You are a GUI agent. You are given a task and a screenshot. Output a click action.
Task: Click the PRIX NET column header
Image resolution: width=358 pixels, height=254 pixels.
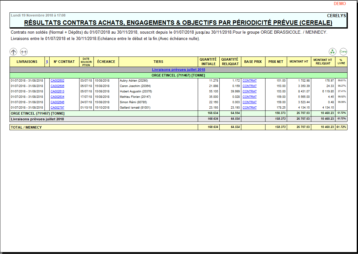click(x=276, y=62)
